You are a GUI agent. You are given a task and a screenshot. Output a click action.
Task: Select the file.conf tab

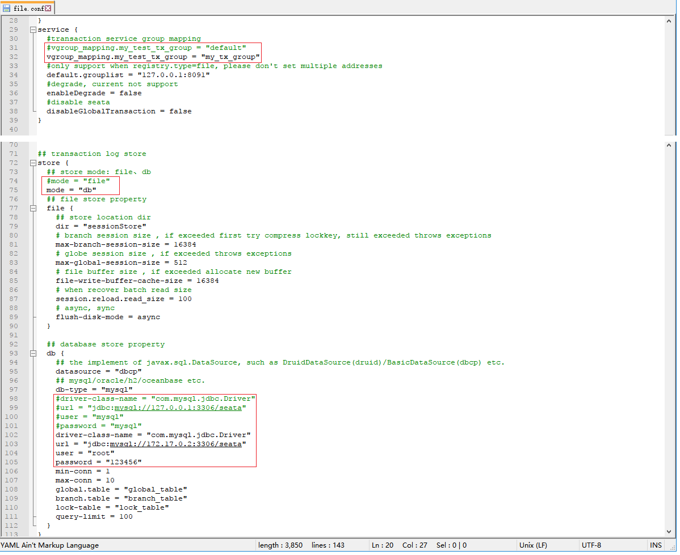[x=27, y=8]
